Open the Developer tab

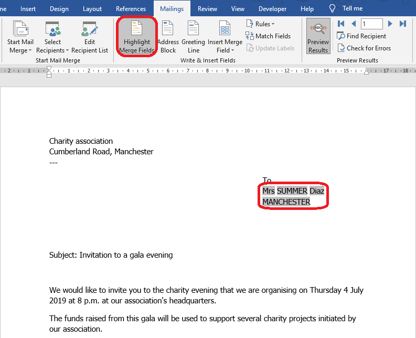tap(272, 9)
